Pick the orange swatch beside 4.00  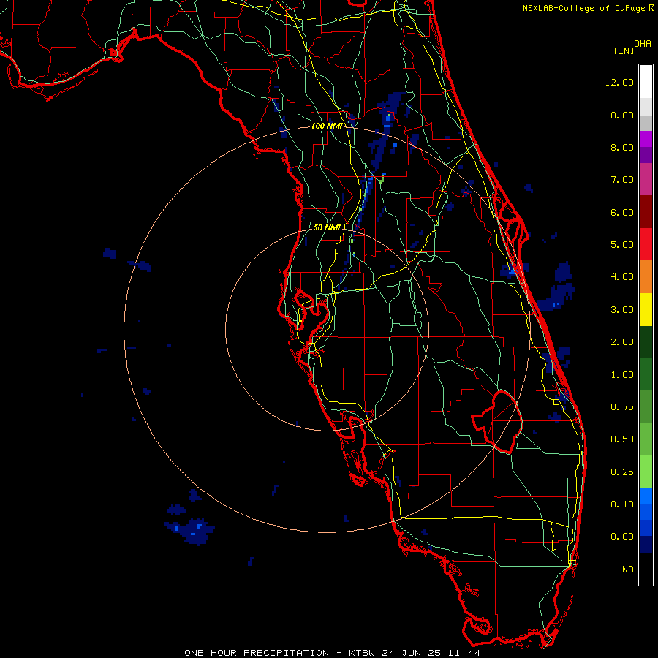pyautogui.click(x=646, y=277)
